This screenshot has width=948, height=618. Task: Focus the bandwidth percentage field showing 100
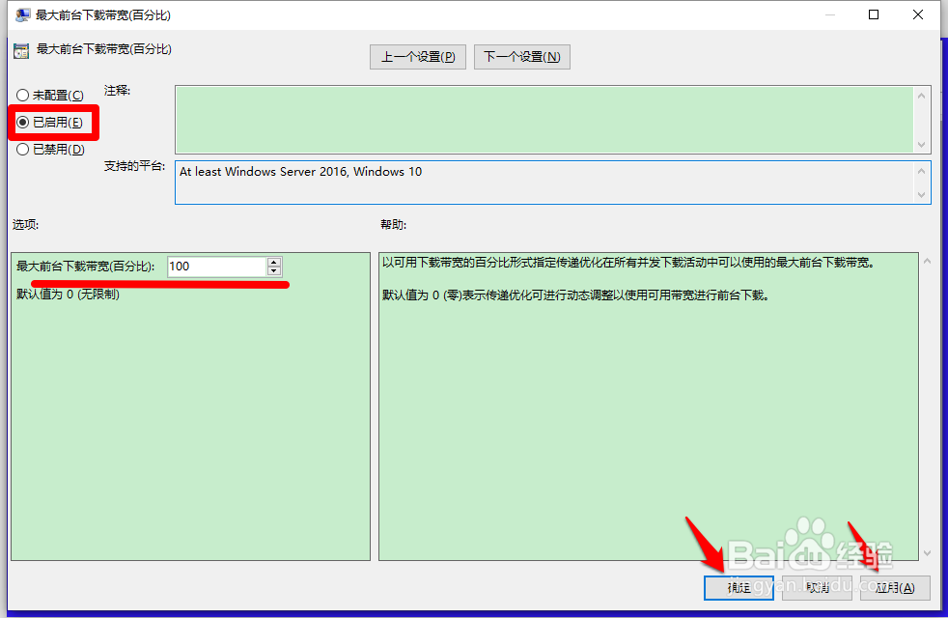[x=216, y=267]
